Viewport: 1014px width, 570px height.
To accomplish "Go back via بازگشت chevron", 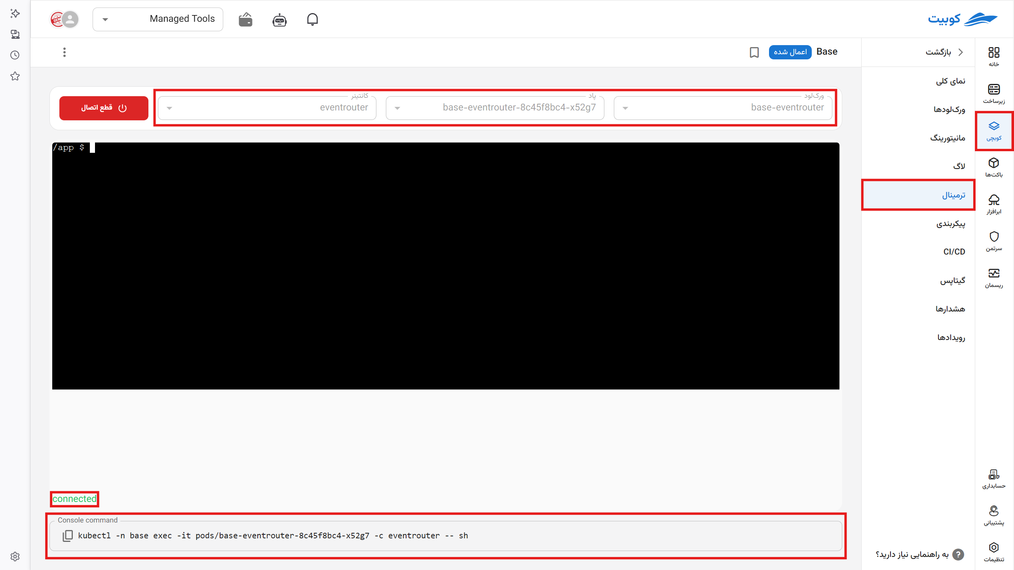I will (961, 52).
